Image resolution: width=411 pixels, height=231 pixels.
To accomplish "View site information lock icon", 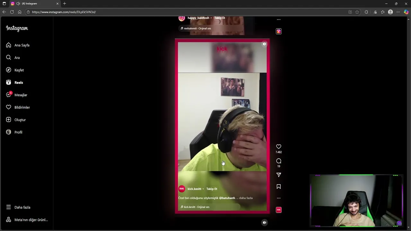I will click(x=28, y=12).
